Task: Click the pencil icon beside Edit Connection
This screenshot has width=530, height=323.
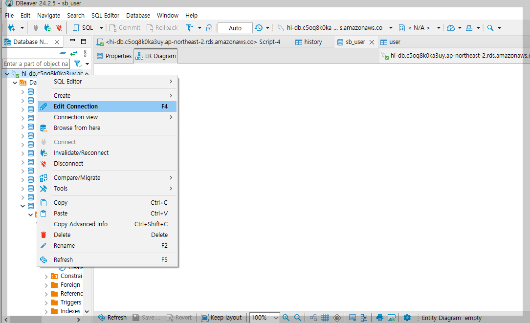Action: click(x=44, y=107)
